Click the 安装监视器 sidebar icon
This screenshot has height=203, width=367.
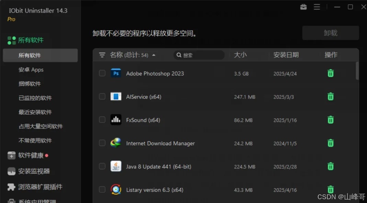pyautogui.click(x=11, y=171)
